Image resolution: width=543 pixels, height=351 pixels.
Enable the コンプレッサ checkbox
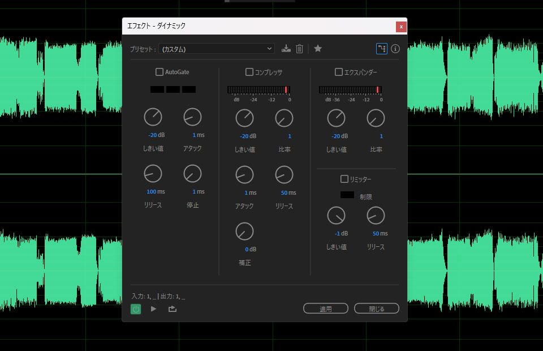[249, 72]
